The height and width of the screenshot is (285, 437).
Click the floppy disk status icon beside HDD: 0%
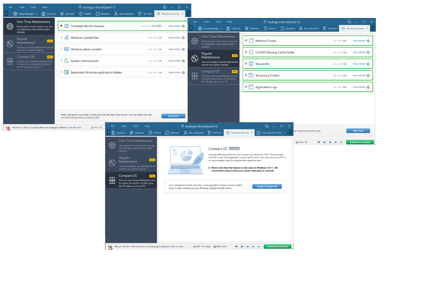coord(330,142)
